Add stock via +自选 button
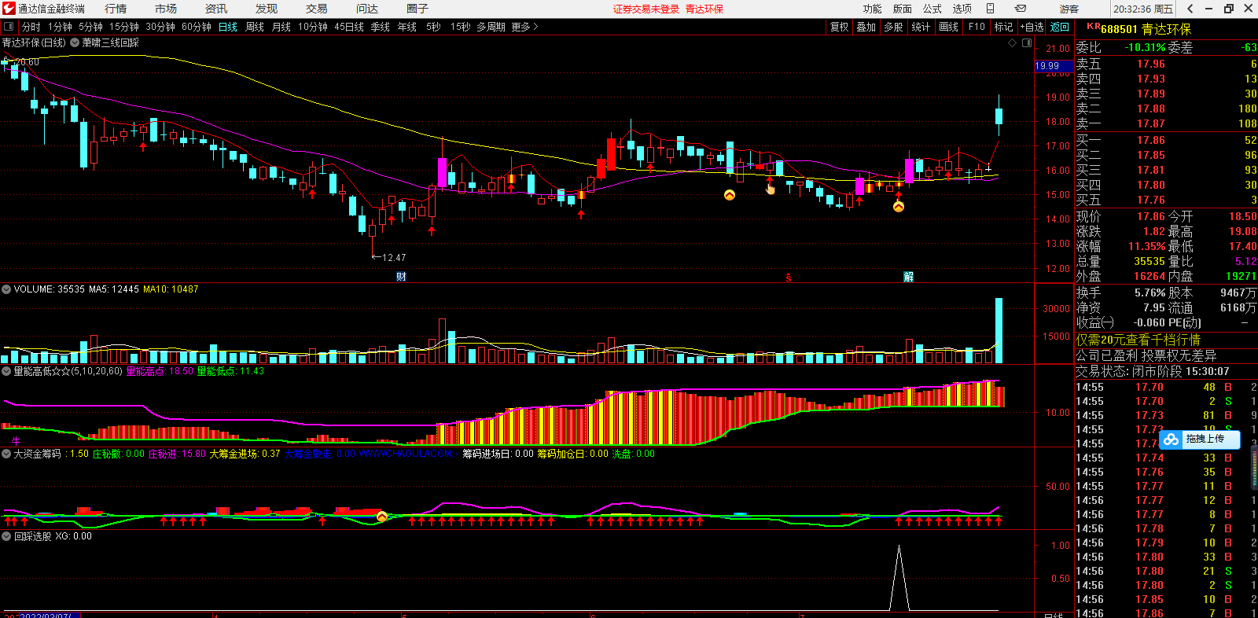 (x=1032, y=27)
